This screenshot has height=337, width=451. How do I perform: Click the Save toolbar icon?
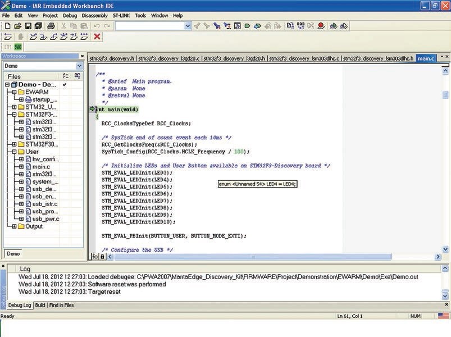(x=28, y=26)
